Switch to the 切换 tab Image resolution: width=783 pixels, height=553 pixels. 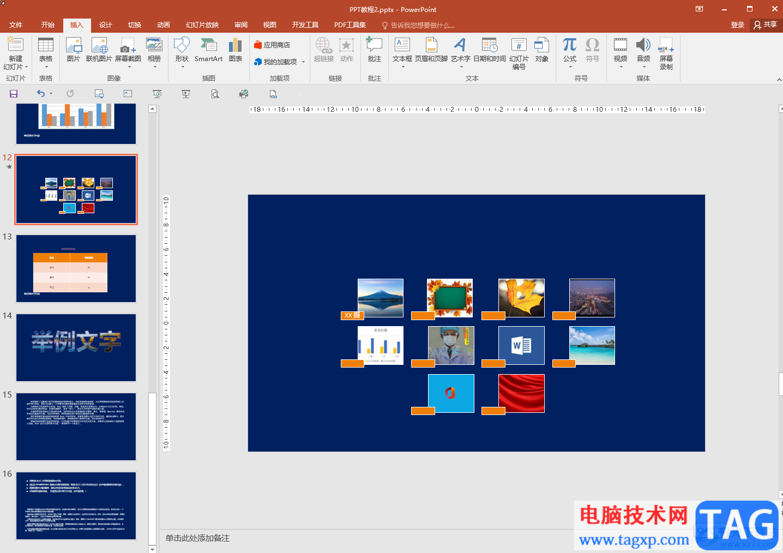click(135, 25)
